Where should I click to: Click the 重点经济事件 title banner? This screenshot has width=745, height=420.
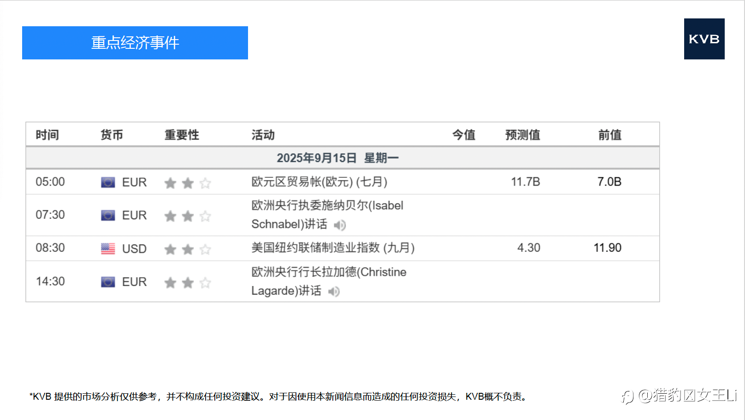(135, 43)
